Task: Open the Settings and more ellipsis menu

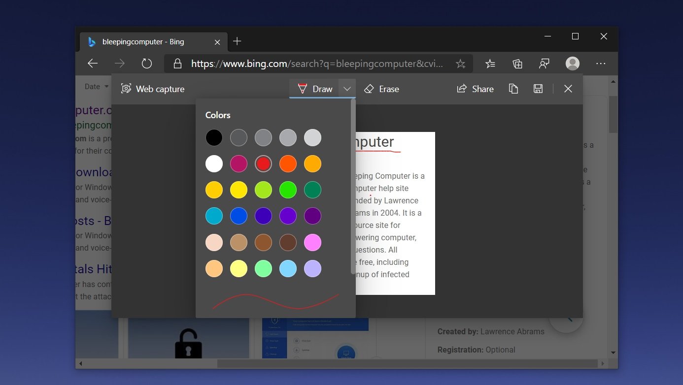Action: pyautogui.click(x=600, y=64)
